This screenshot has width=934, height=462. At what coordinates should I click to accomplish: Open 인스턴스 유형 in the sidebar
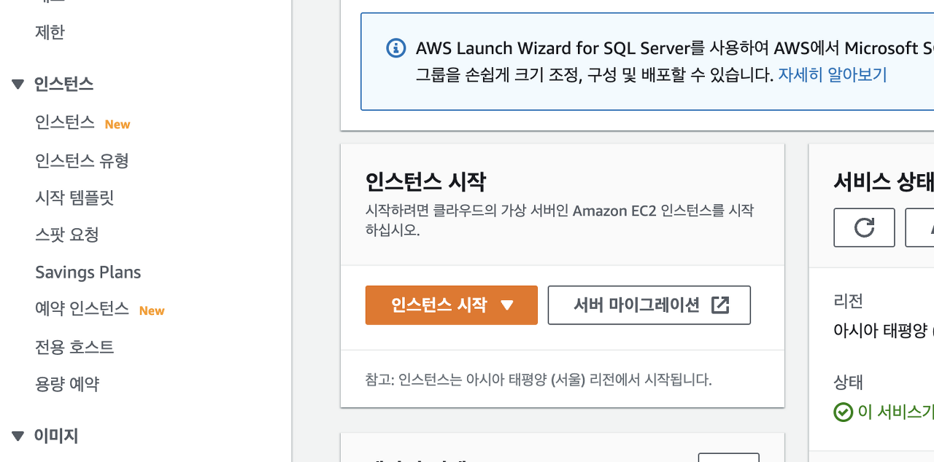pyautogui.click(x=82, y=160)
